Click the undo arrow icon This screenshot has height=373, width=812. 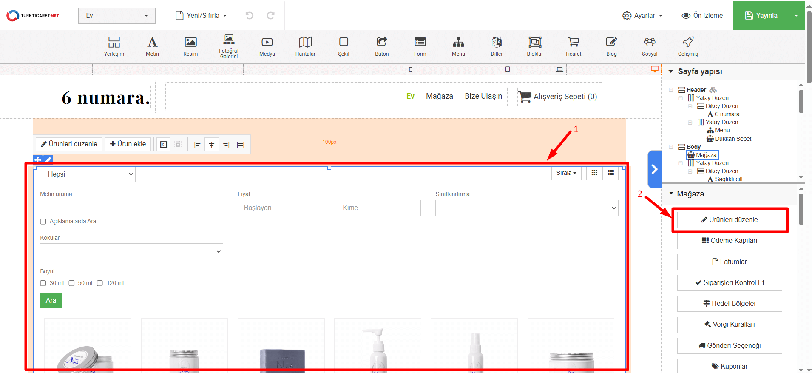click(250, 16)
